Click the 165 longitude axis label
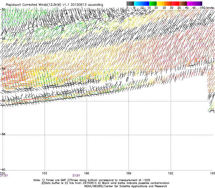This screenshot has width=215, height=188. (x=213, y=173)
